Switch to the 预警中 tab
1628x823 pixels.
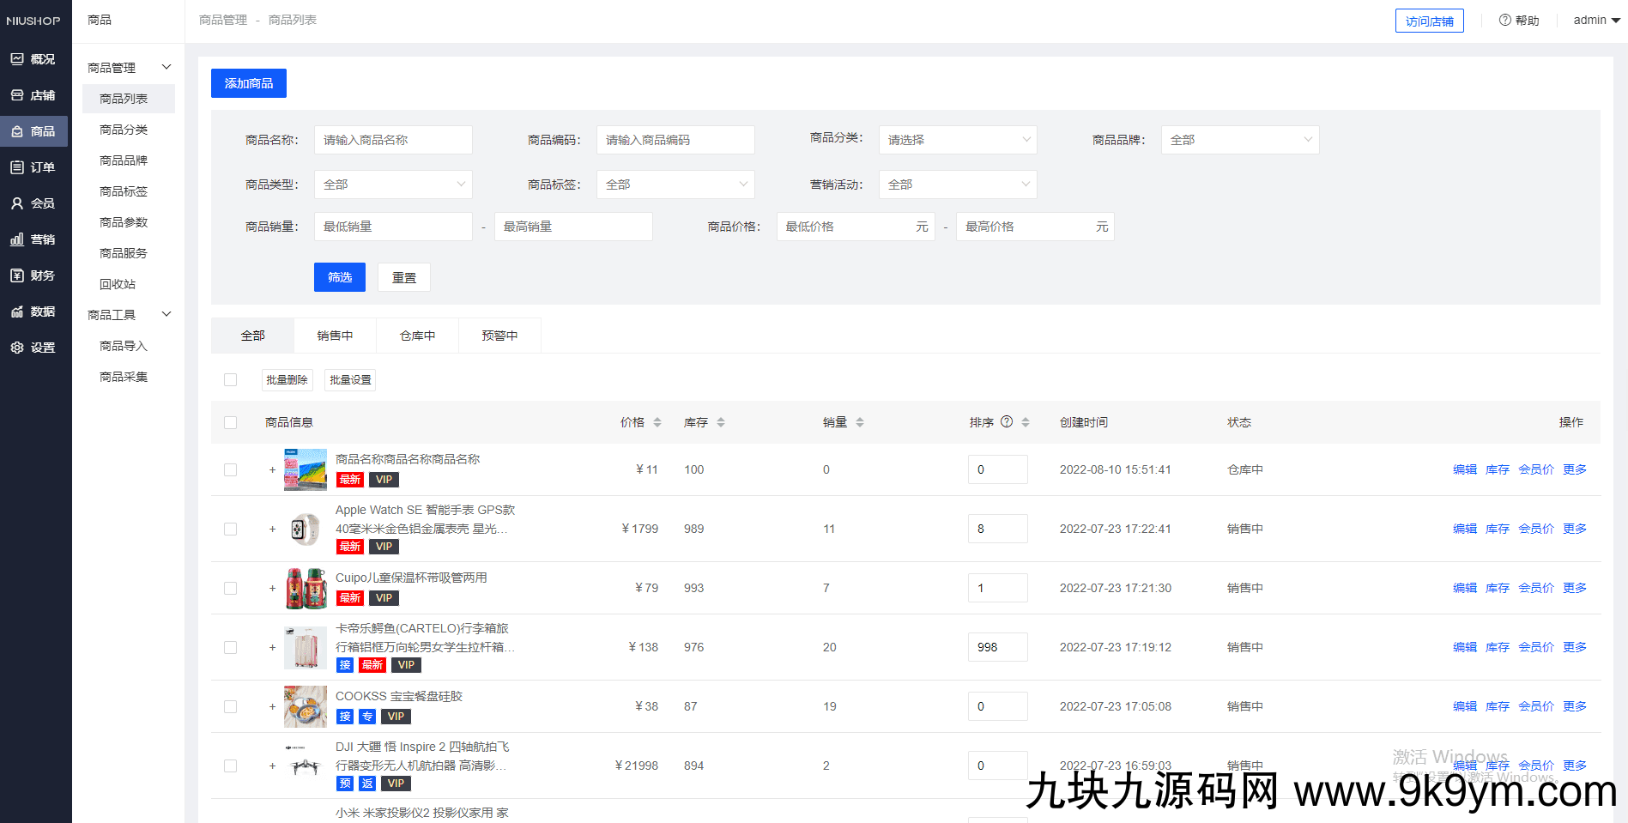pyautogui.click(x=499, y=336)
